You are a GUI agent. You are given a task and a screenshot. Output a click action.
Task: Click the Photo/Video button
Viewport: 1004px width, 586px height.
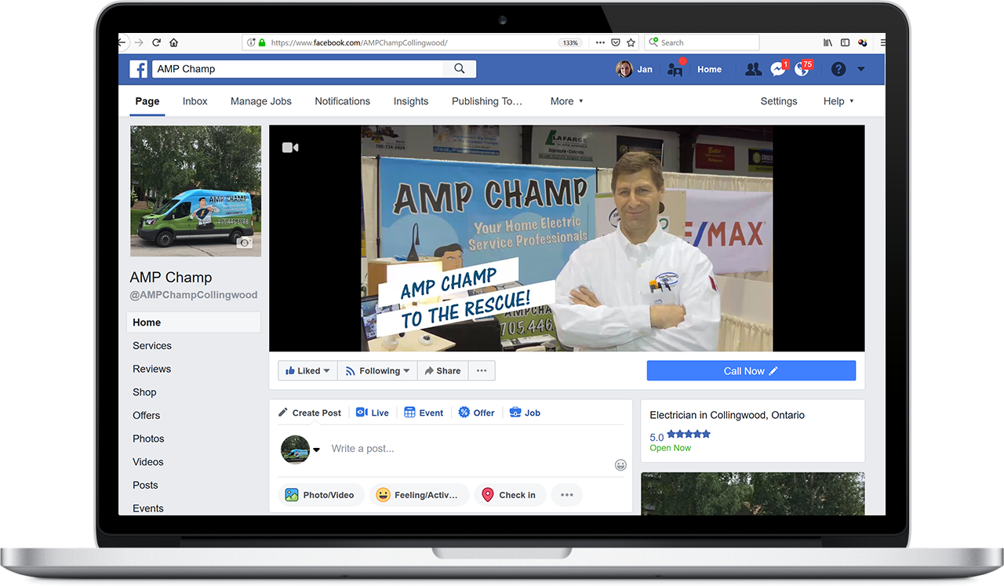point(321,495)
